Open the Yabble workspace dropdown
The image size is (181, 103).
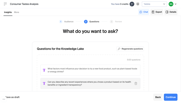pos(154,4)
